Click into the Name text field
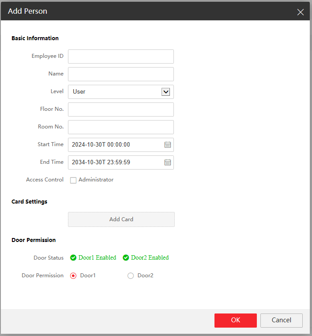312x336 pixels. (121, 74)
